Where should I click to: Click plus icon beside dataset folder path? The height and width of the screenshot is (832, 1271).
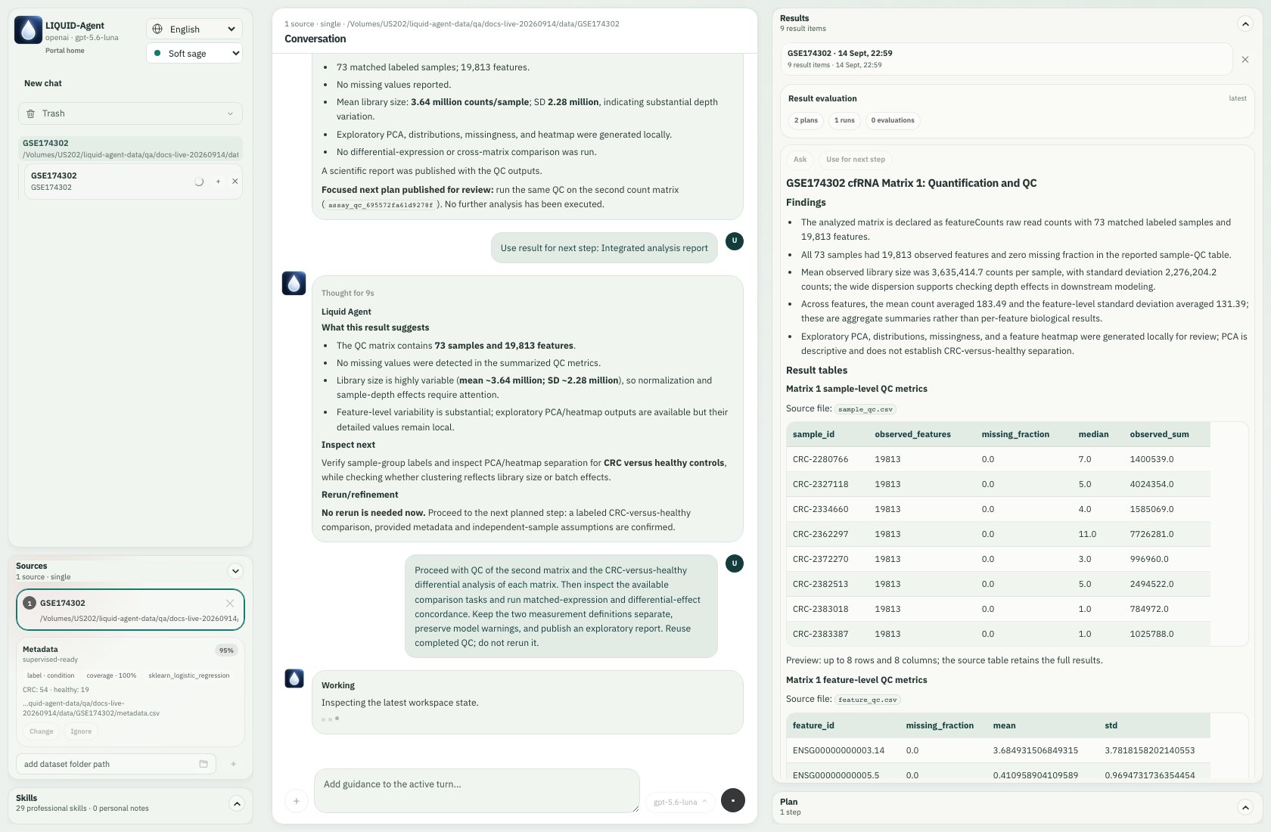pos(233,764)
